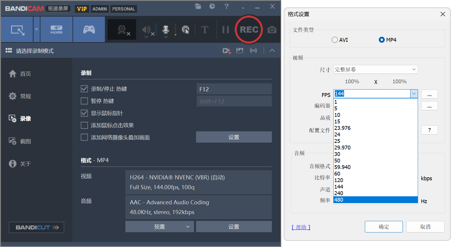Go to the 首页 home tab
Viewport: 451px width, 247px height.
click(x=20, y=74)
